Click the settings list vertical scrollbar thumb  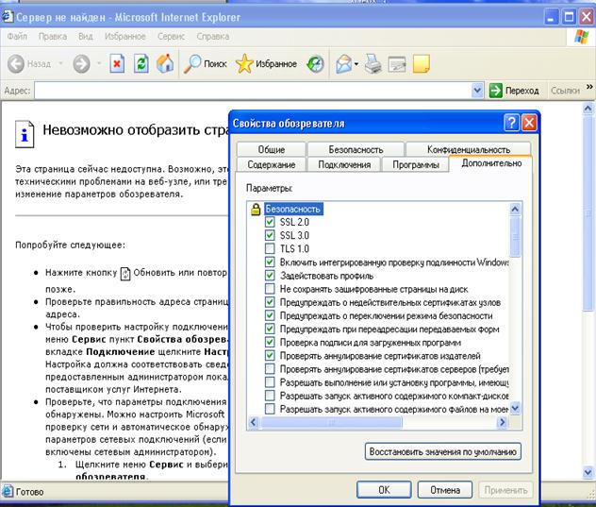coord(515,237)
